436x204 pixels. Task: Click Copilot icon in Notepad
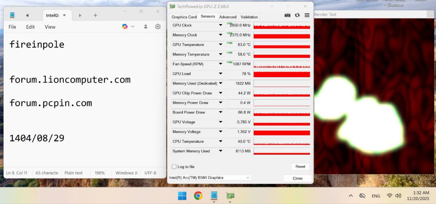[x=125, y=27]
